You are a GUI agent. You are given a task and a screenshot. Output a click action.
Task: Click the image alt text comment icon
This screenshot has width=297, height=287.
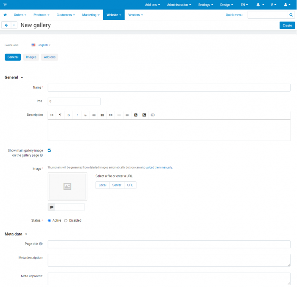tap(51, 207)
